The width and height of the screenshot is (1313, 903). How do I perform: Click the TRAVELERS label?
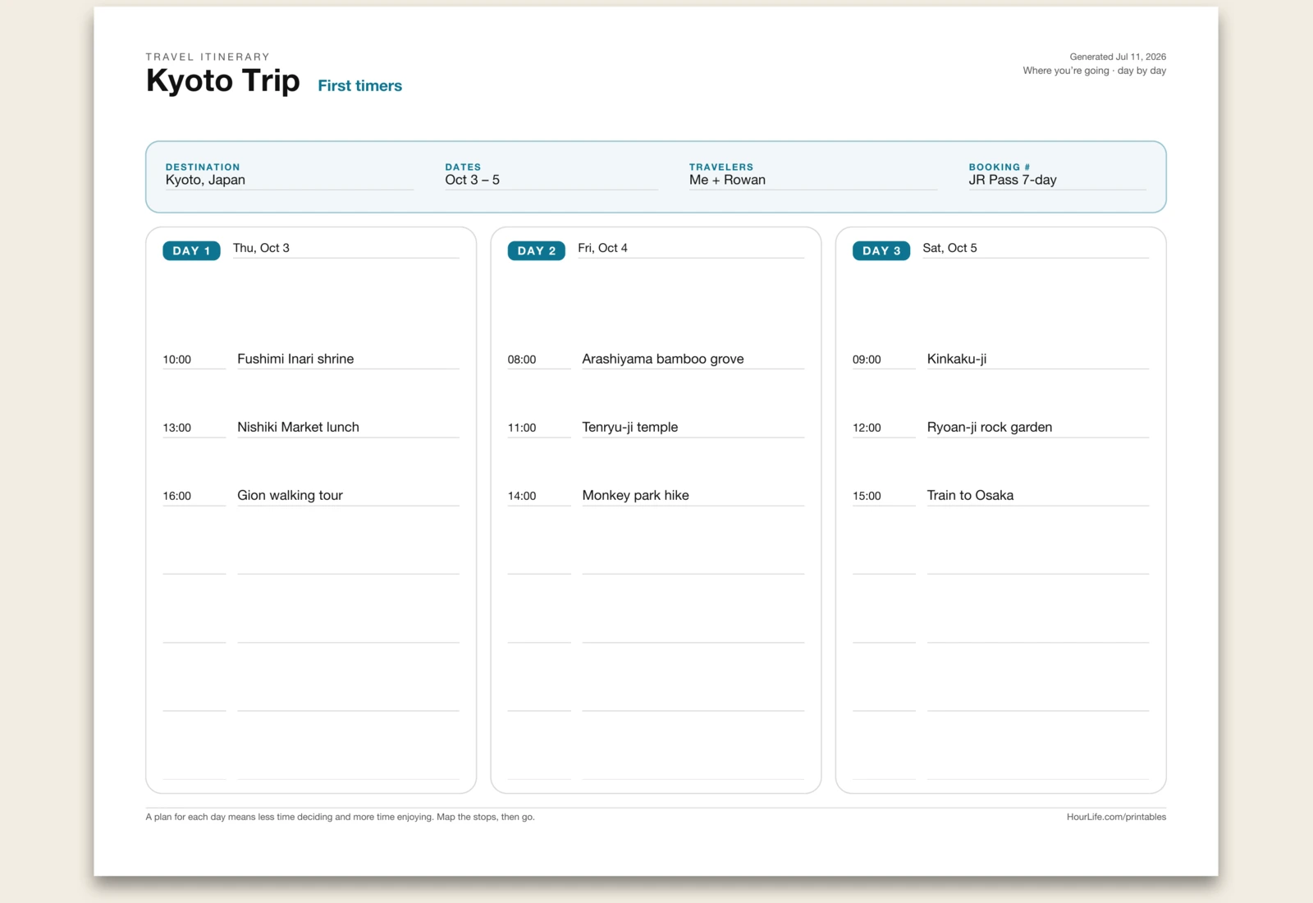[721, 167]
